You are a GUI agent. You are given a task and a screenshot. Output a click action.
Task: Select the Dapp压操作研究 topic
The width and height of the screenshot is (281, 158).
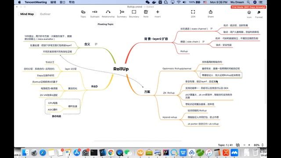click(x=46, y=75)
